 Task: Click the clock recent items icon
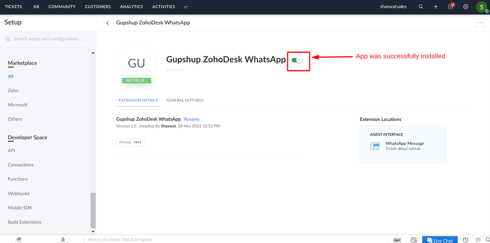point(466,240)
